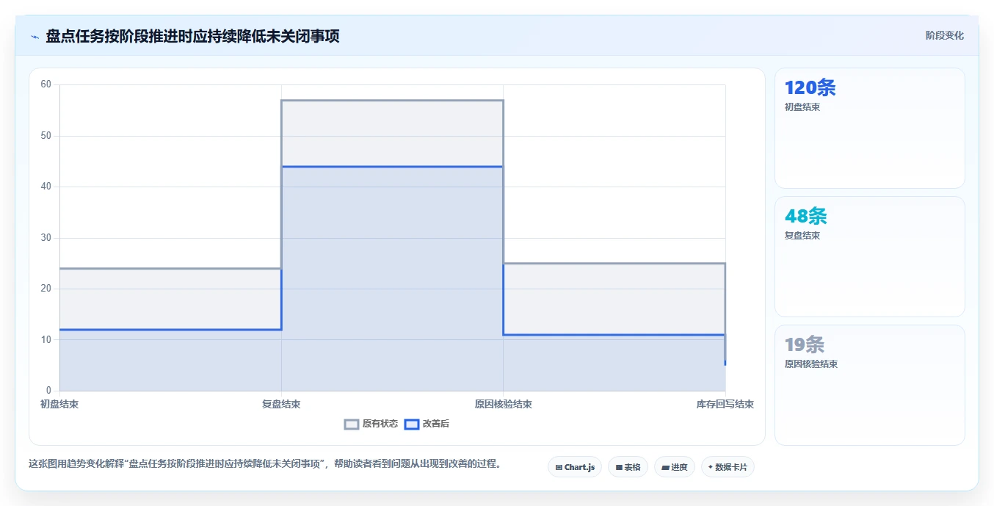
Task: Select the 表格 tag
Action: click(x=628, y=467)
